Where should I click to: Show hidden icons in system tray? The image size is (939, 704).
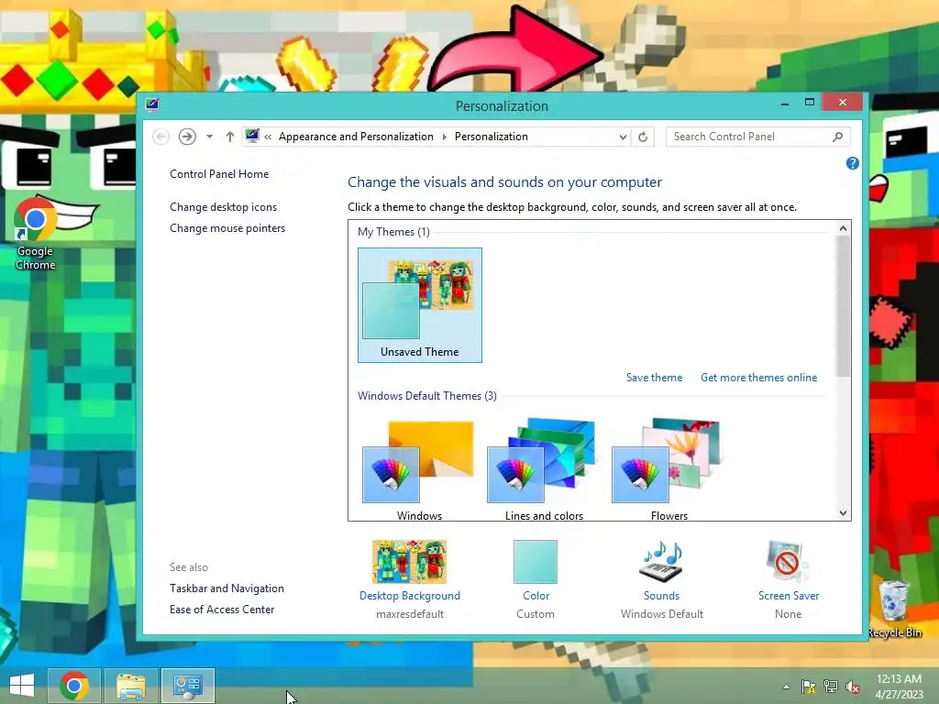click(786, 687)
